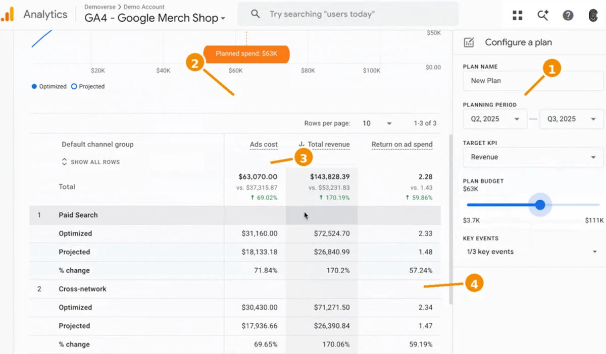Click the 1-3 of 3 pagination text
The height and width of the screenshot is (354, 606).
click(x=425, y=123)
